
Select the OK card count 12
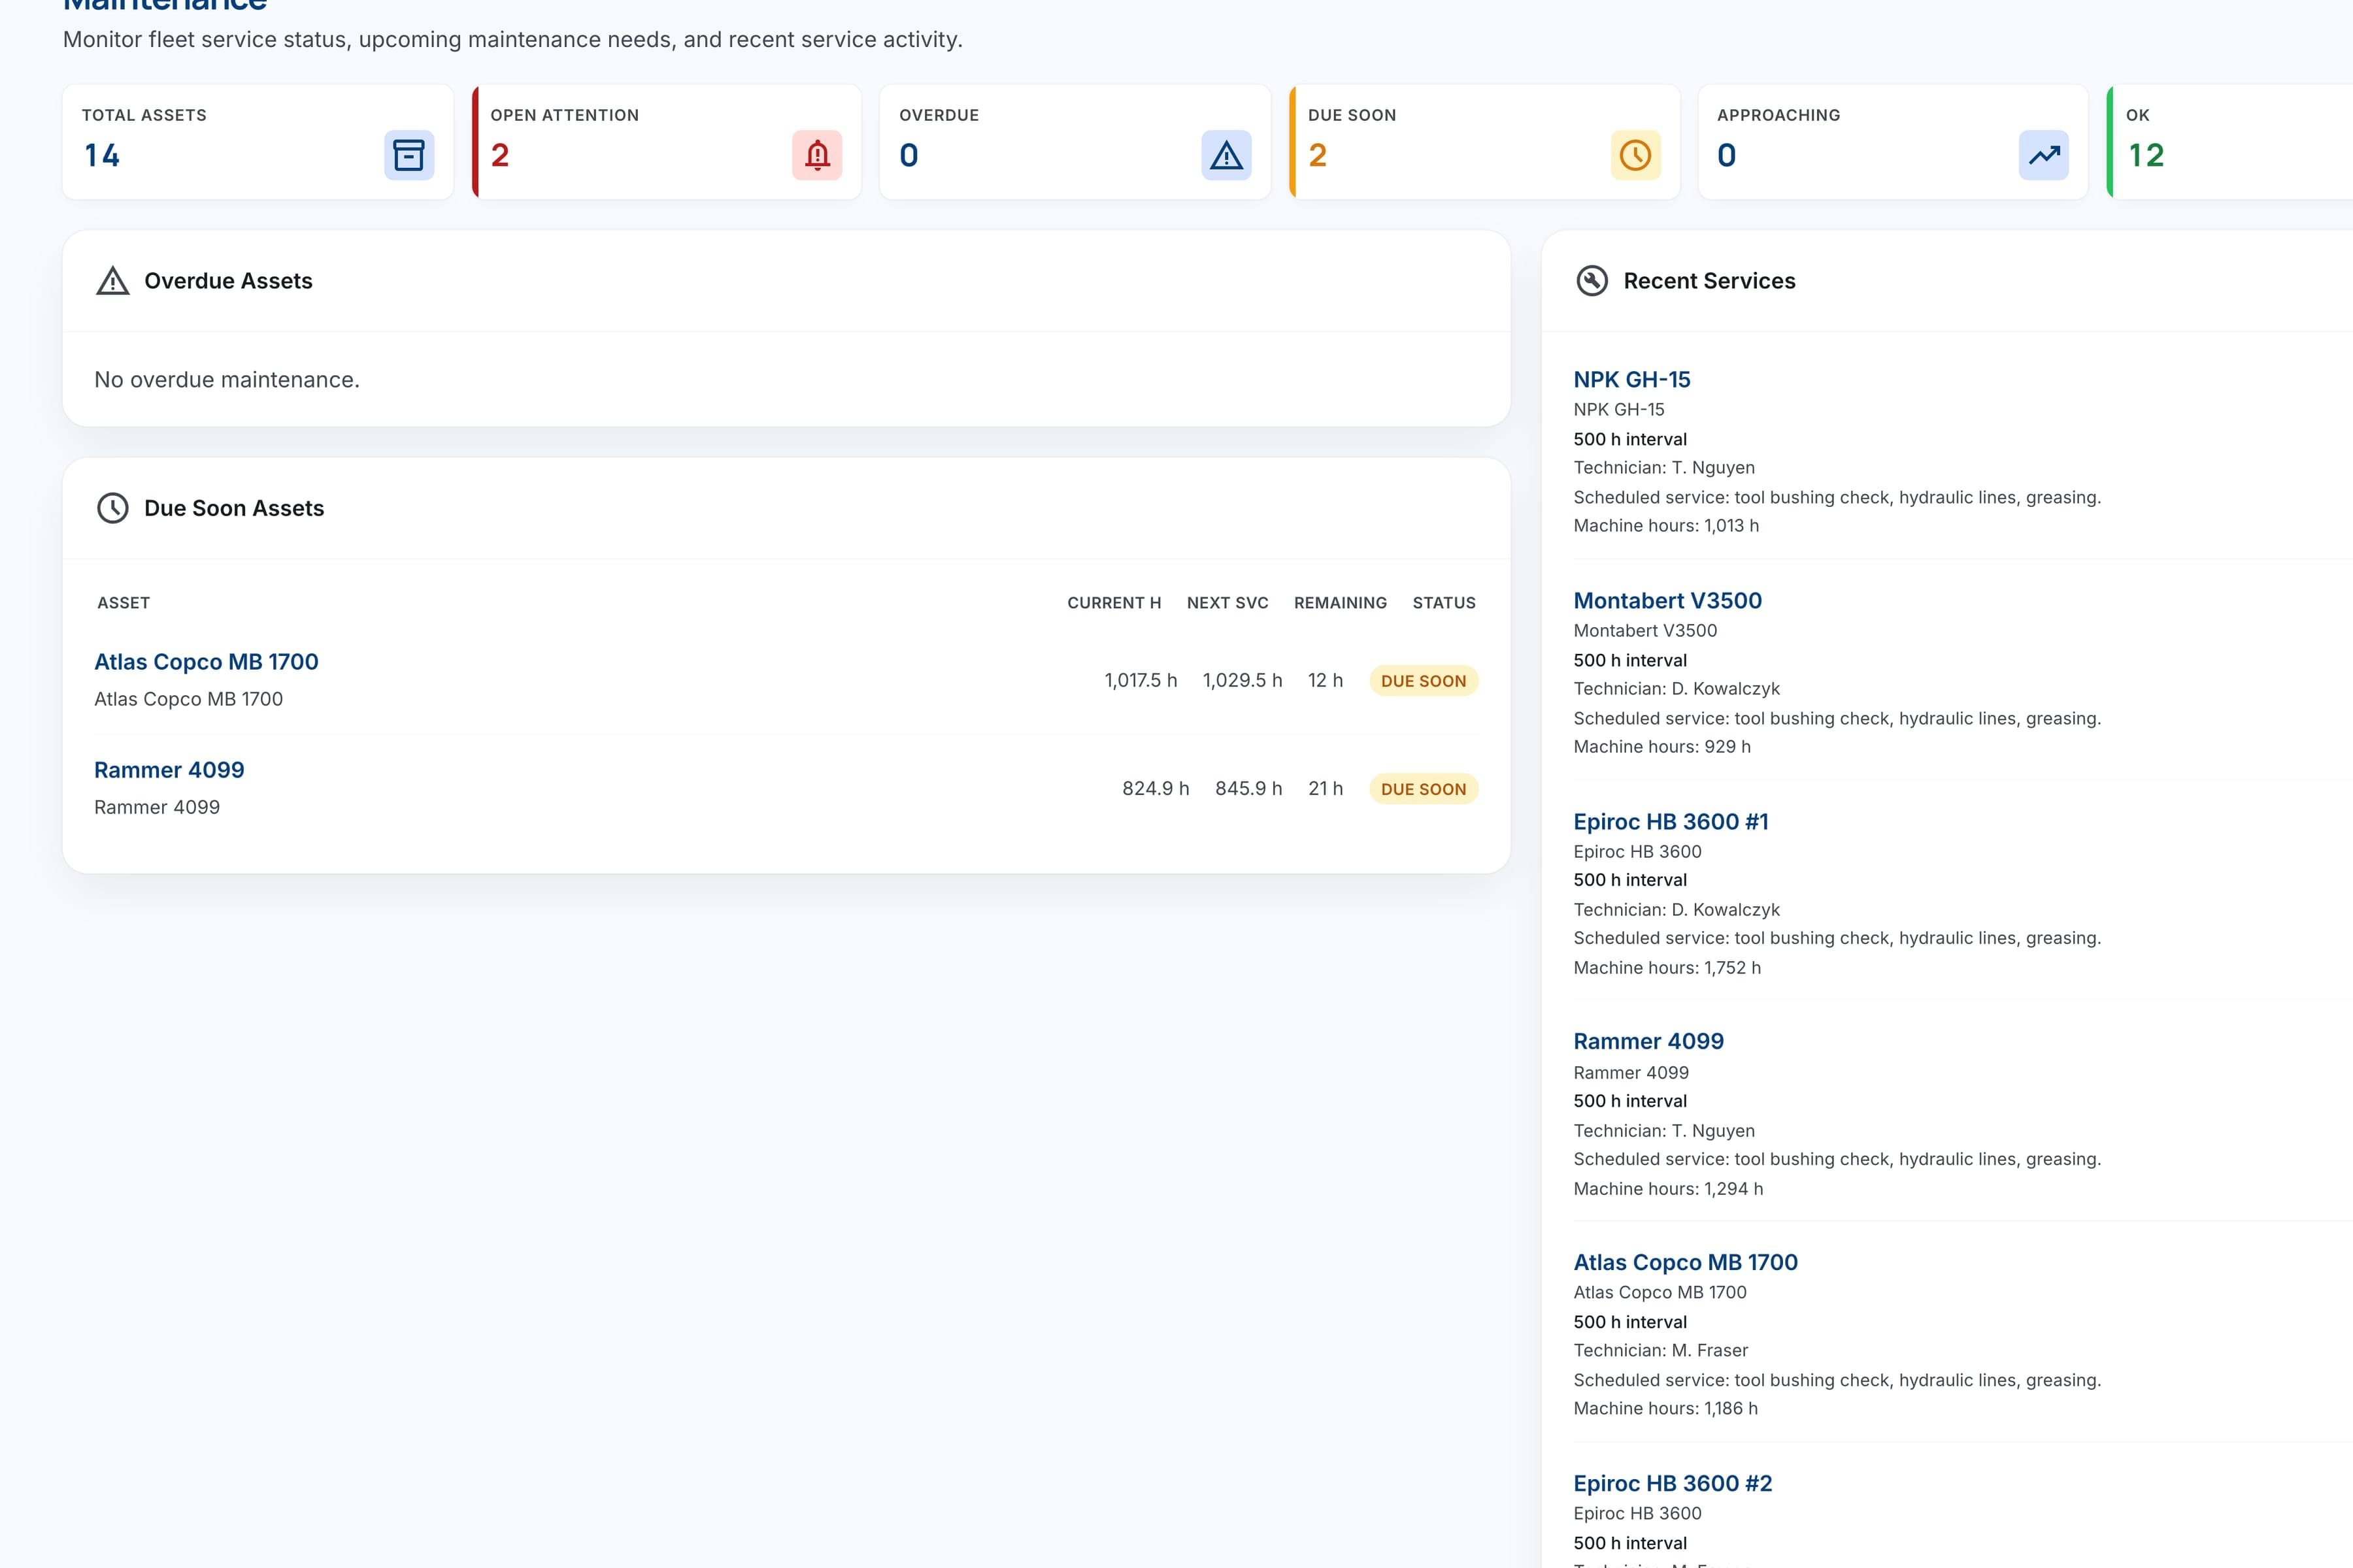pyautogui.click(x=2146, y=155)
